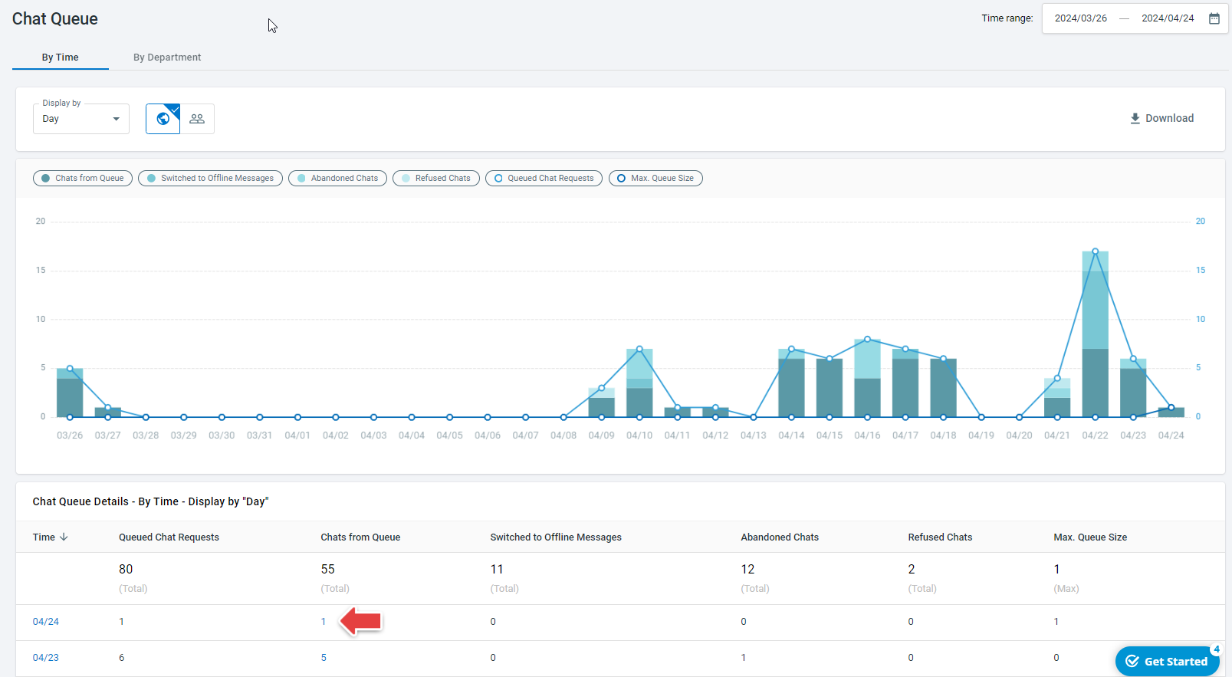Click Chats from Queue value 1 for 04/24

pyautogui.click(x=324, y=622)
